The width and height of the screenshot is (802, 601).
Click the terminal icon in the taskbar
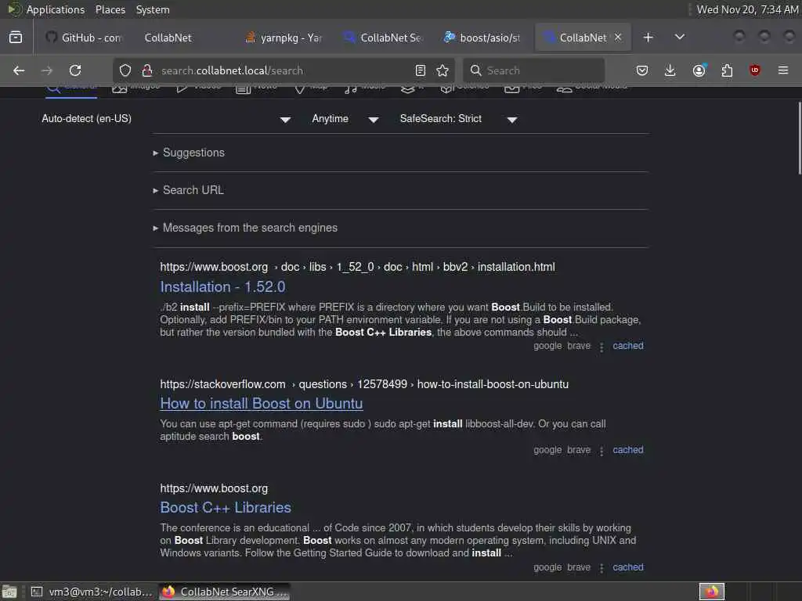point(37,592)
